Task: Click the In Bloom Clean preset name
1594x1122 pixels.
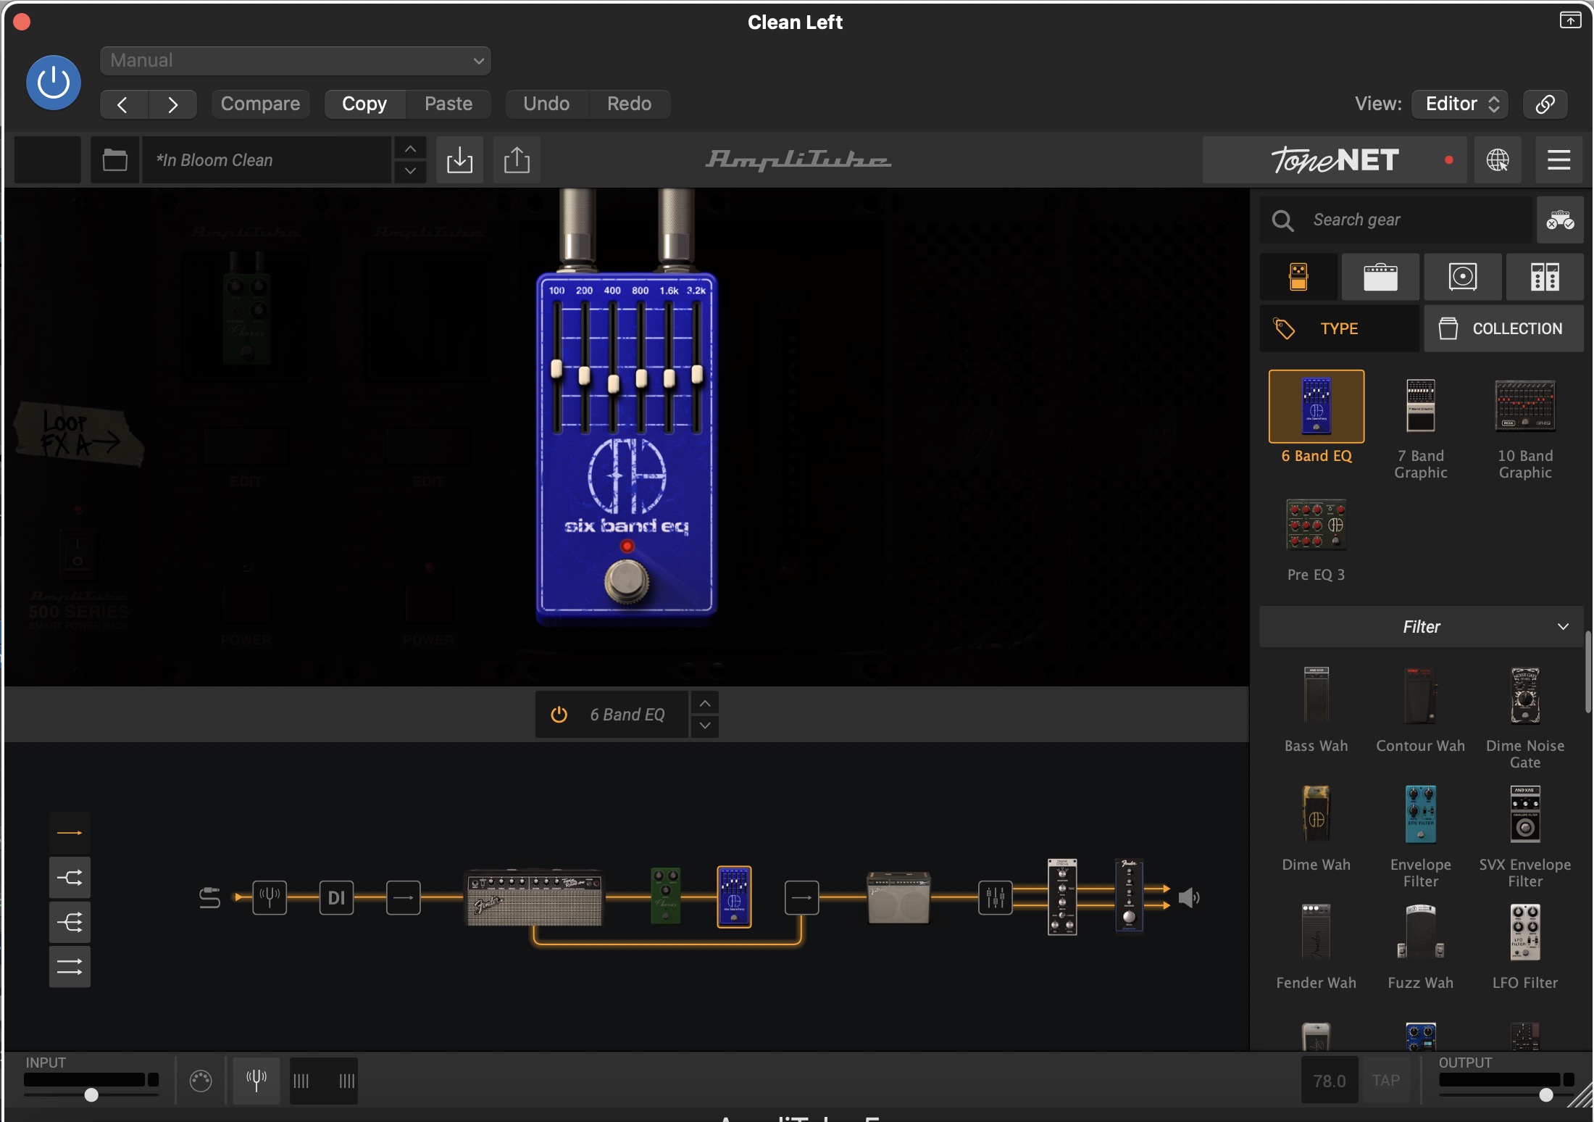Action: coord(267,159)
